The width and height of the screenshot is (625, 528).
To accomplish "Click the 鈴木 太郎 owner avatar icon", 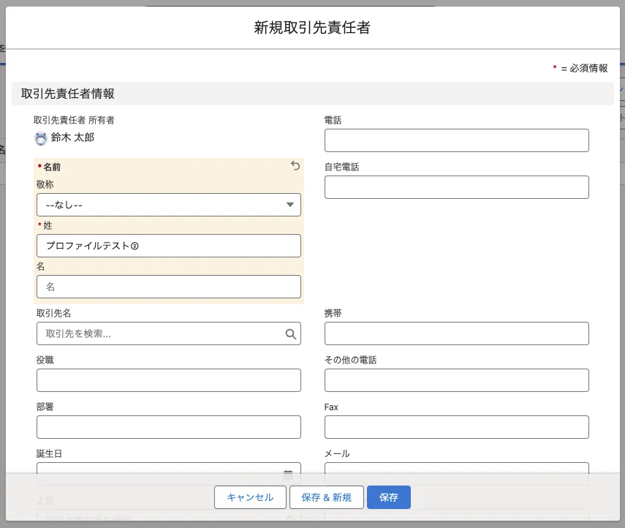I will point(41,138).
